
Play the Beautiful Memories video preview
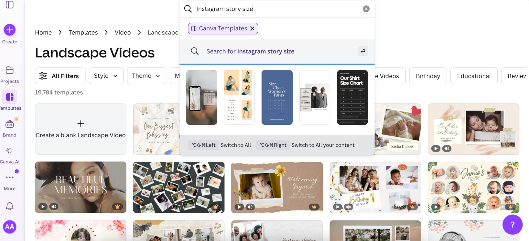click(43, 206)
